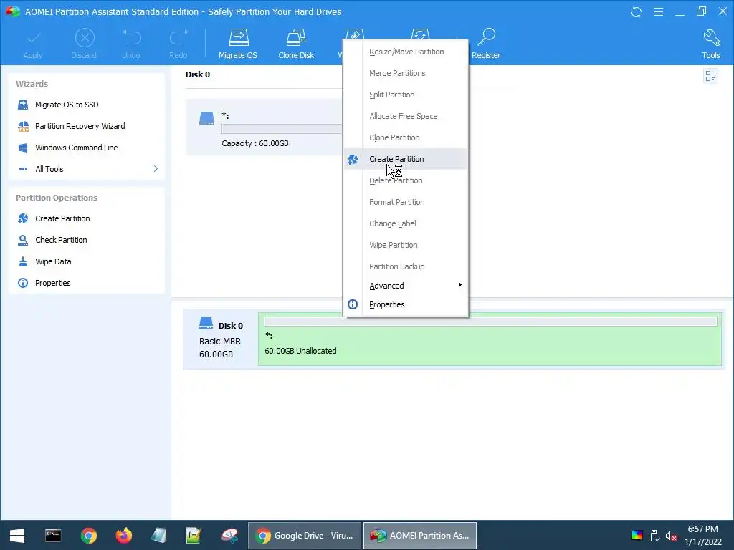The image size is (734, 550).
Task: Open Properties in the Partition Operations panel
Action: 52,283
